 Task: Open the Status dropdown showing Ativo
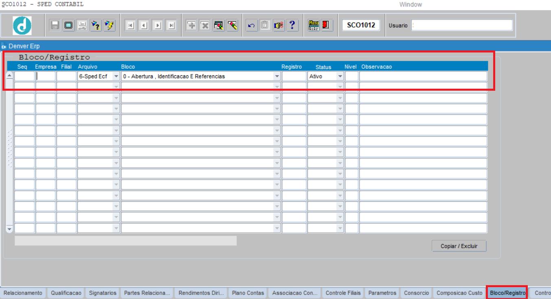[340, 76]
